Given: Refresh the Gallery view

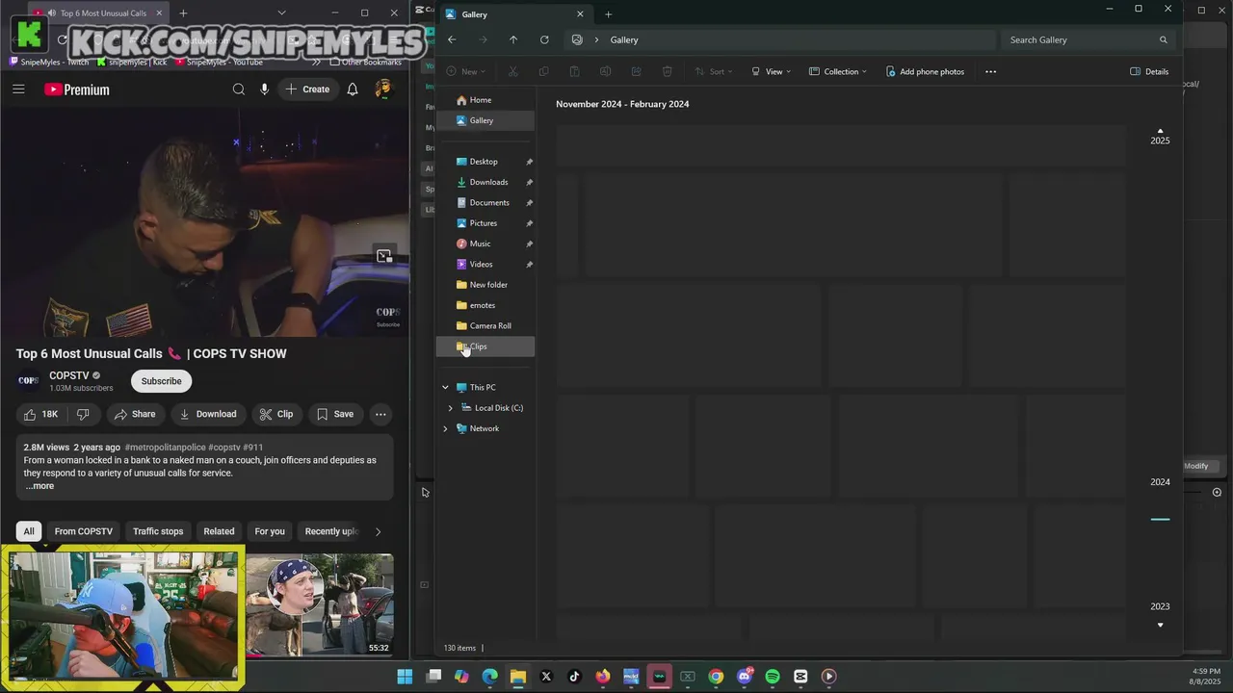Looking at the screenshot, I should coord(544,39).
